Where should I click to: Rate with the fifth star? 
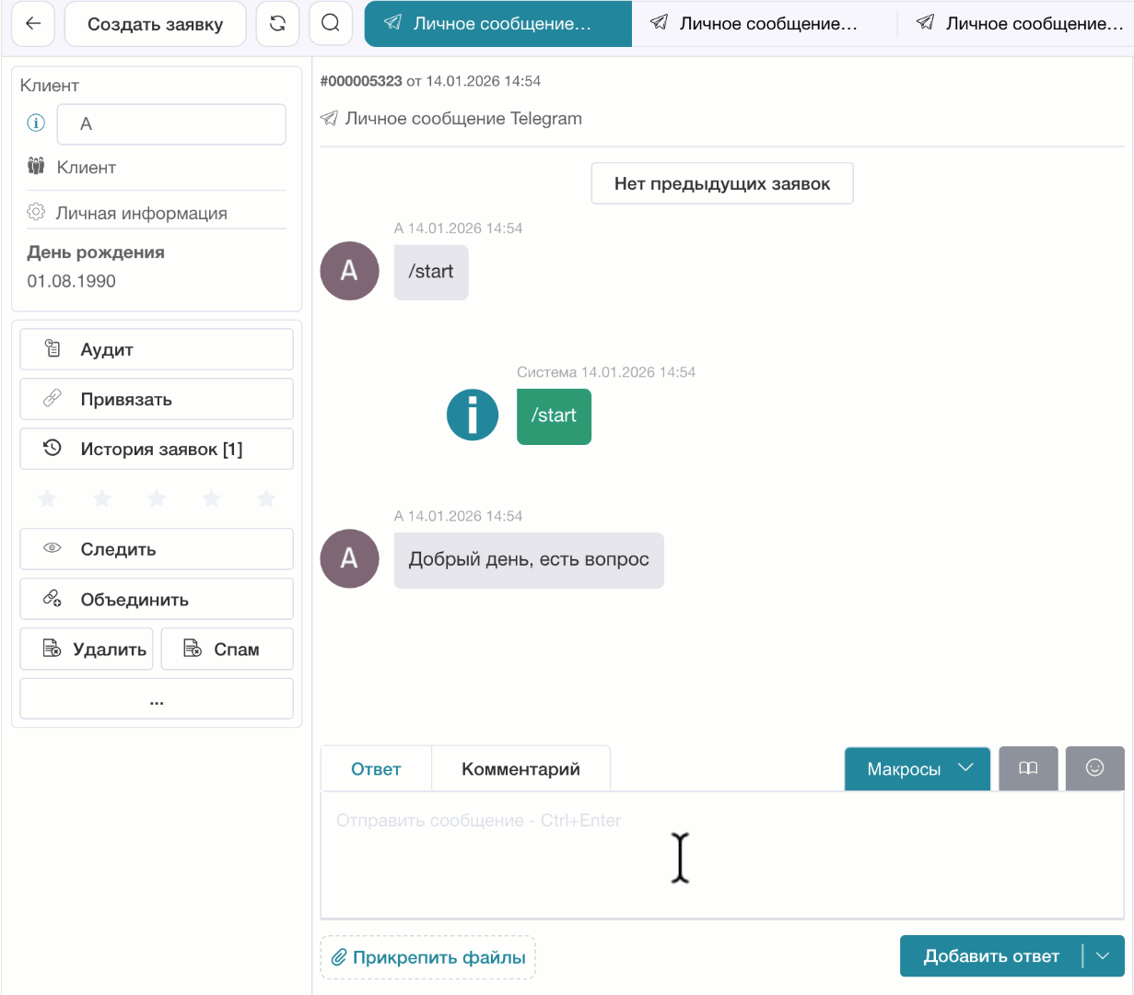266,499
